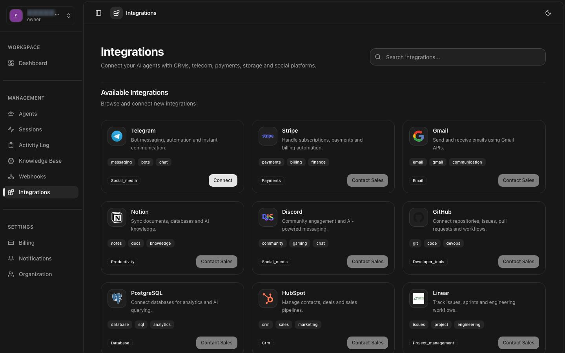Click the Search integrations input field
The image size is (565, 353).
pyautogui.click(x=457, y=57)
